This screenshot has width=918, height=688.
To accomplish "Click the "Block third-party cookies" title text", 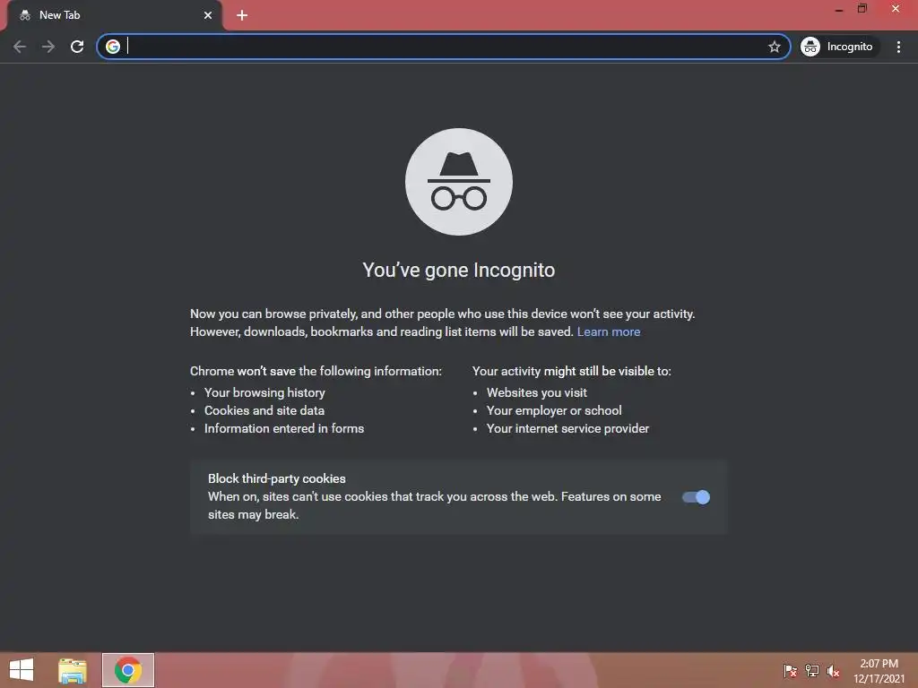I will pos(276,478).
